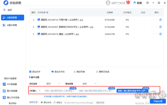Delete the 橘猫 jpg file
The width and height of the screenshot is (167, 105).
(160, 34)
